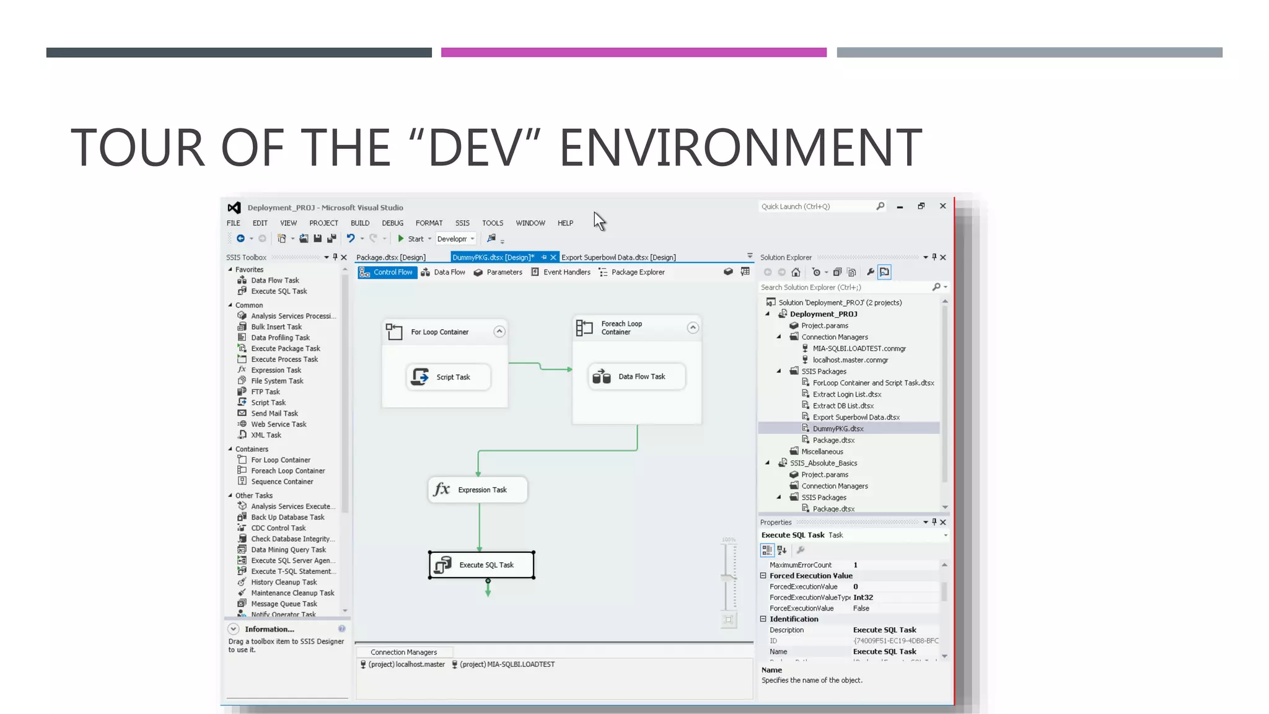Collapse the Common group in toolbox

[x=231, y=305]
